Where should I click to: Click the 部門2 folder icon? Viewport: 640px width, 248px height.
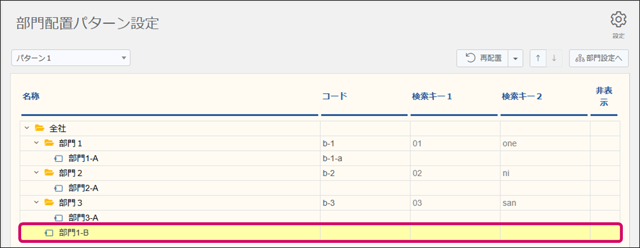click(49, 173)
